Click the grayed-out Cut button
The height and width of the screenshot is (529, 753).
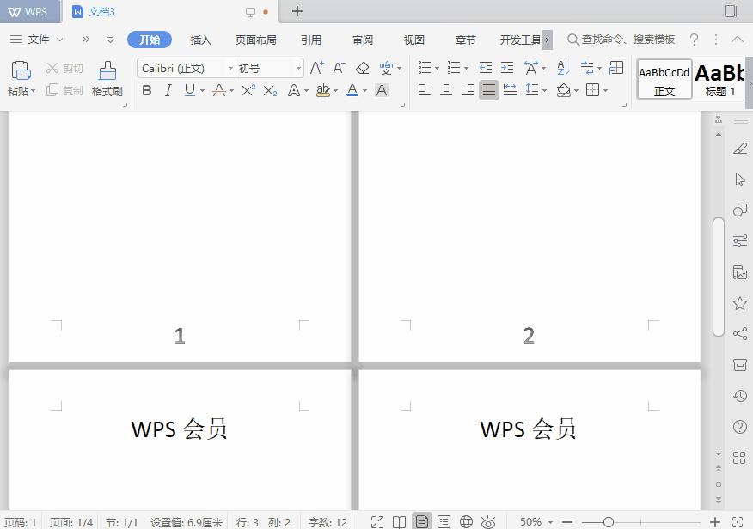coord(64,68)
